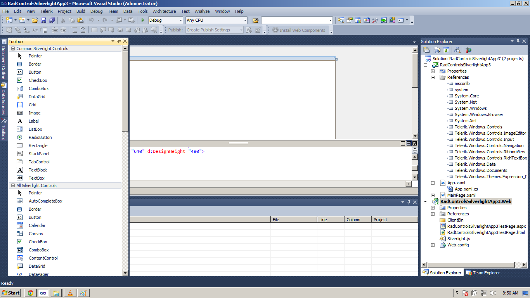
Task: Click the Project column header
Action: (395, 220)
